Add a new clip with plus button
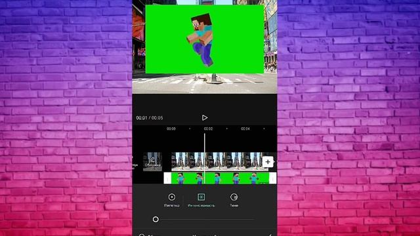The image size is (420, 236). 268,162
